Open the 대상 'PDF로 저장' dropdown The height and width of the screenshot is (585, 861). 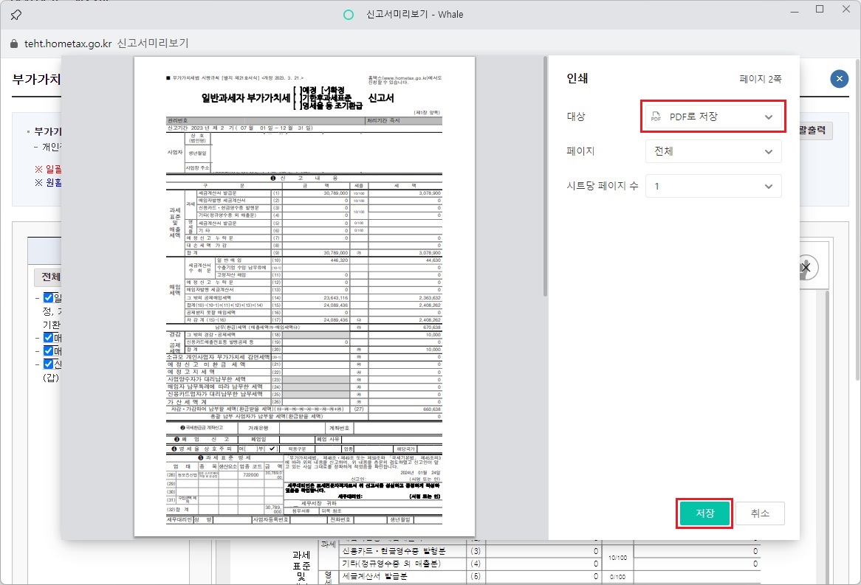pyautogui.click(x=713, y=117)
